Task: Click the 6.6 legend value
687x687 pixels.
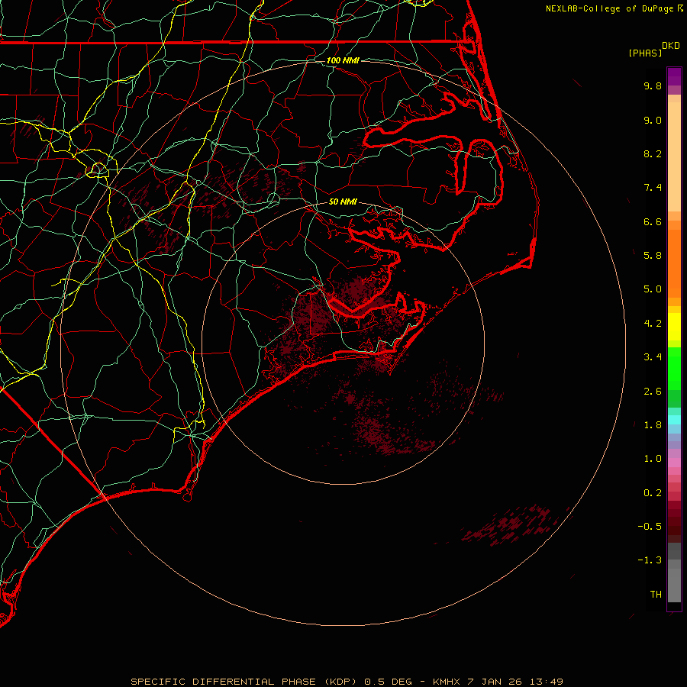Action: point(653,221)
